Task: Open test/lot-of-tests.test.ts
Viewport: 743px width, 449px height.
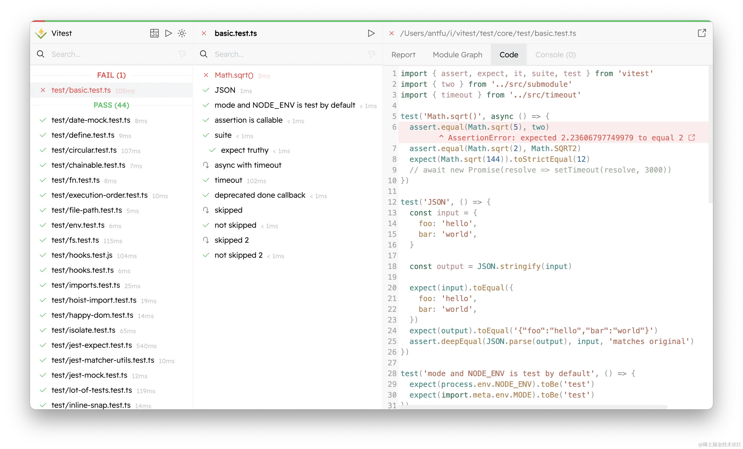Action: tap(112, 390)
